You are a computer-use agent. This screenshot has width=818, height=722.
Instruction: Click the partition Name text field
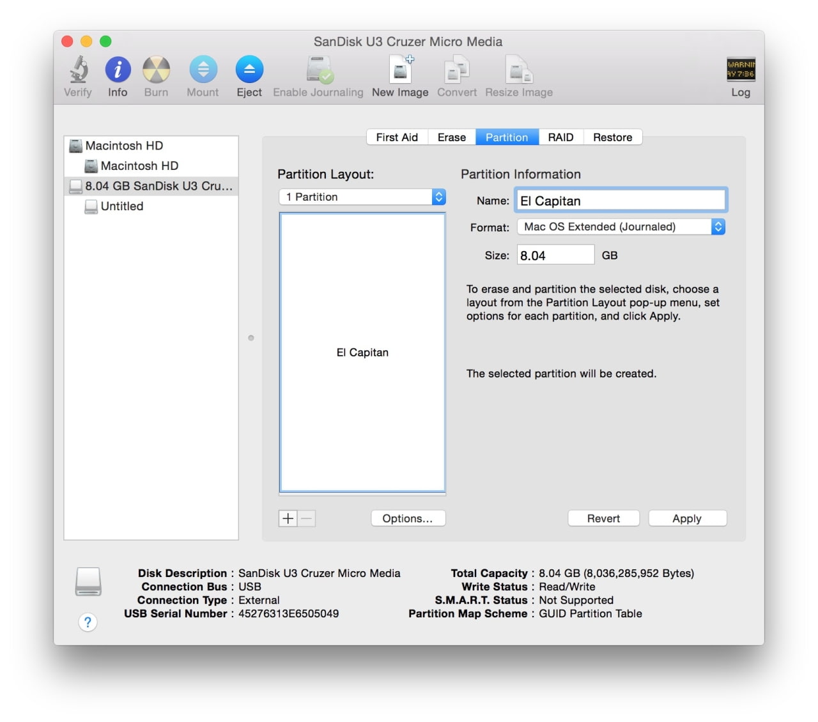pos(621,201)
